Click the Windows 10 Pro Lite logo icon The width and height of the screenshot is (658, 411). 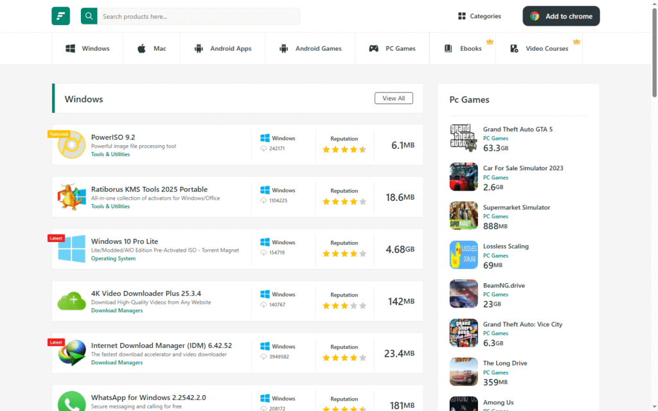pos(71,249)
